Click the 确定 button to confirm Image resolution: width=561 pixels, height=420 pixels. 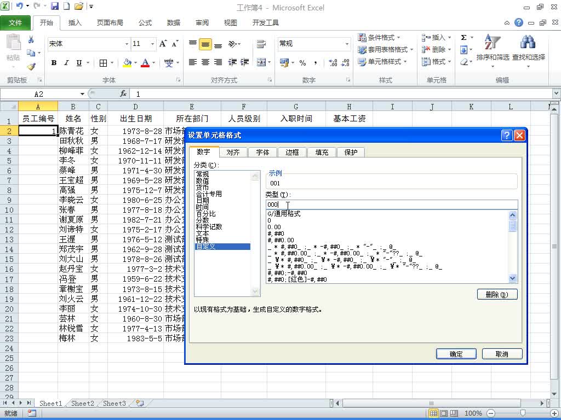455,353
